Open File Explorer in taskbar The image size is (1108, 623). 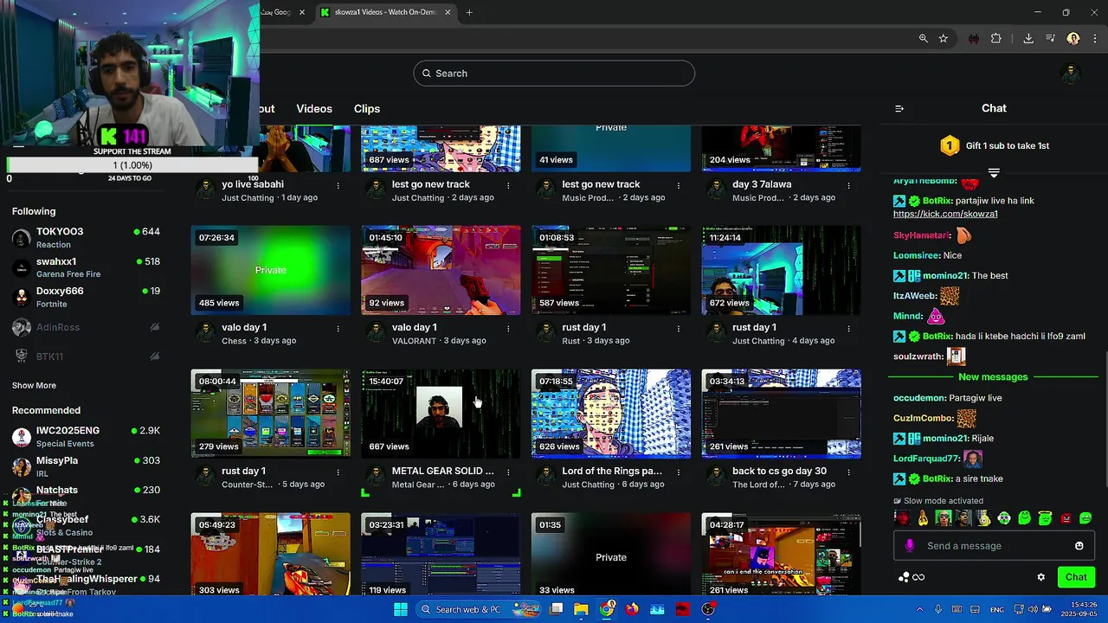581,609
